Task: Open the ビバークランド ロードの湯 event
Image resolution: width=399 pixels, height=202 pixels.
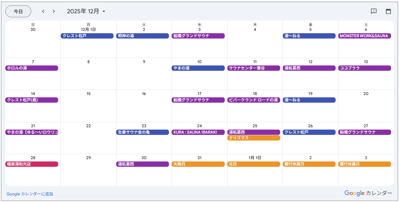Action: [x=254, y=100]
